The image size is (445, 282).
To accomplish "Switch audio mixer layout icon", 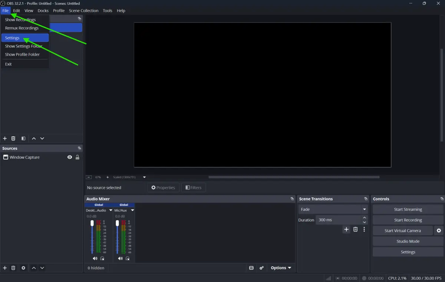I will (x=251, y=268).
